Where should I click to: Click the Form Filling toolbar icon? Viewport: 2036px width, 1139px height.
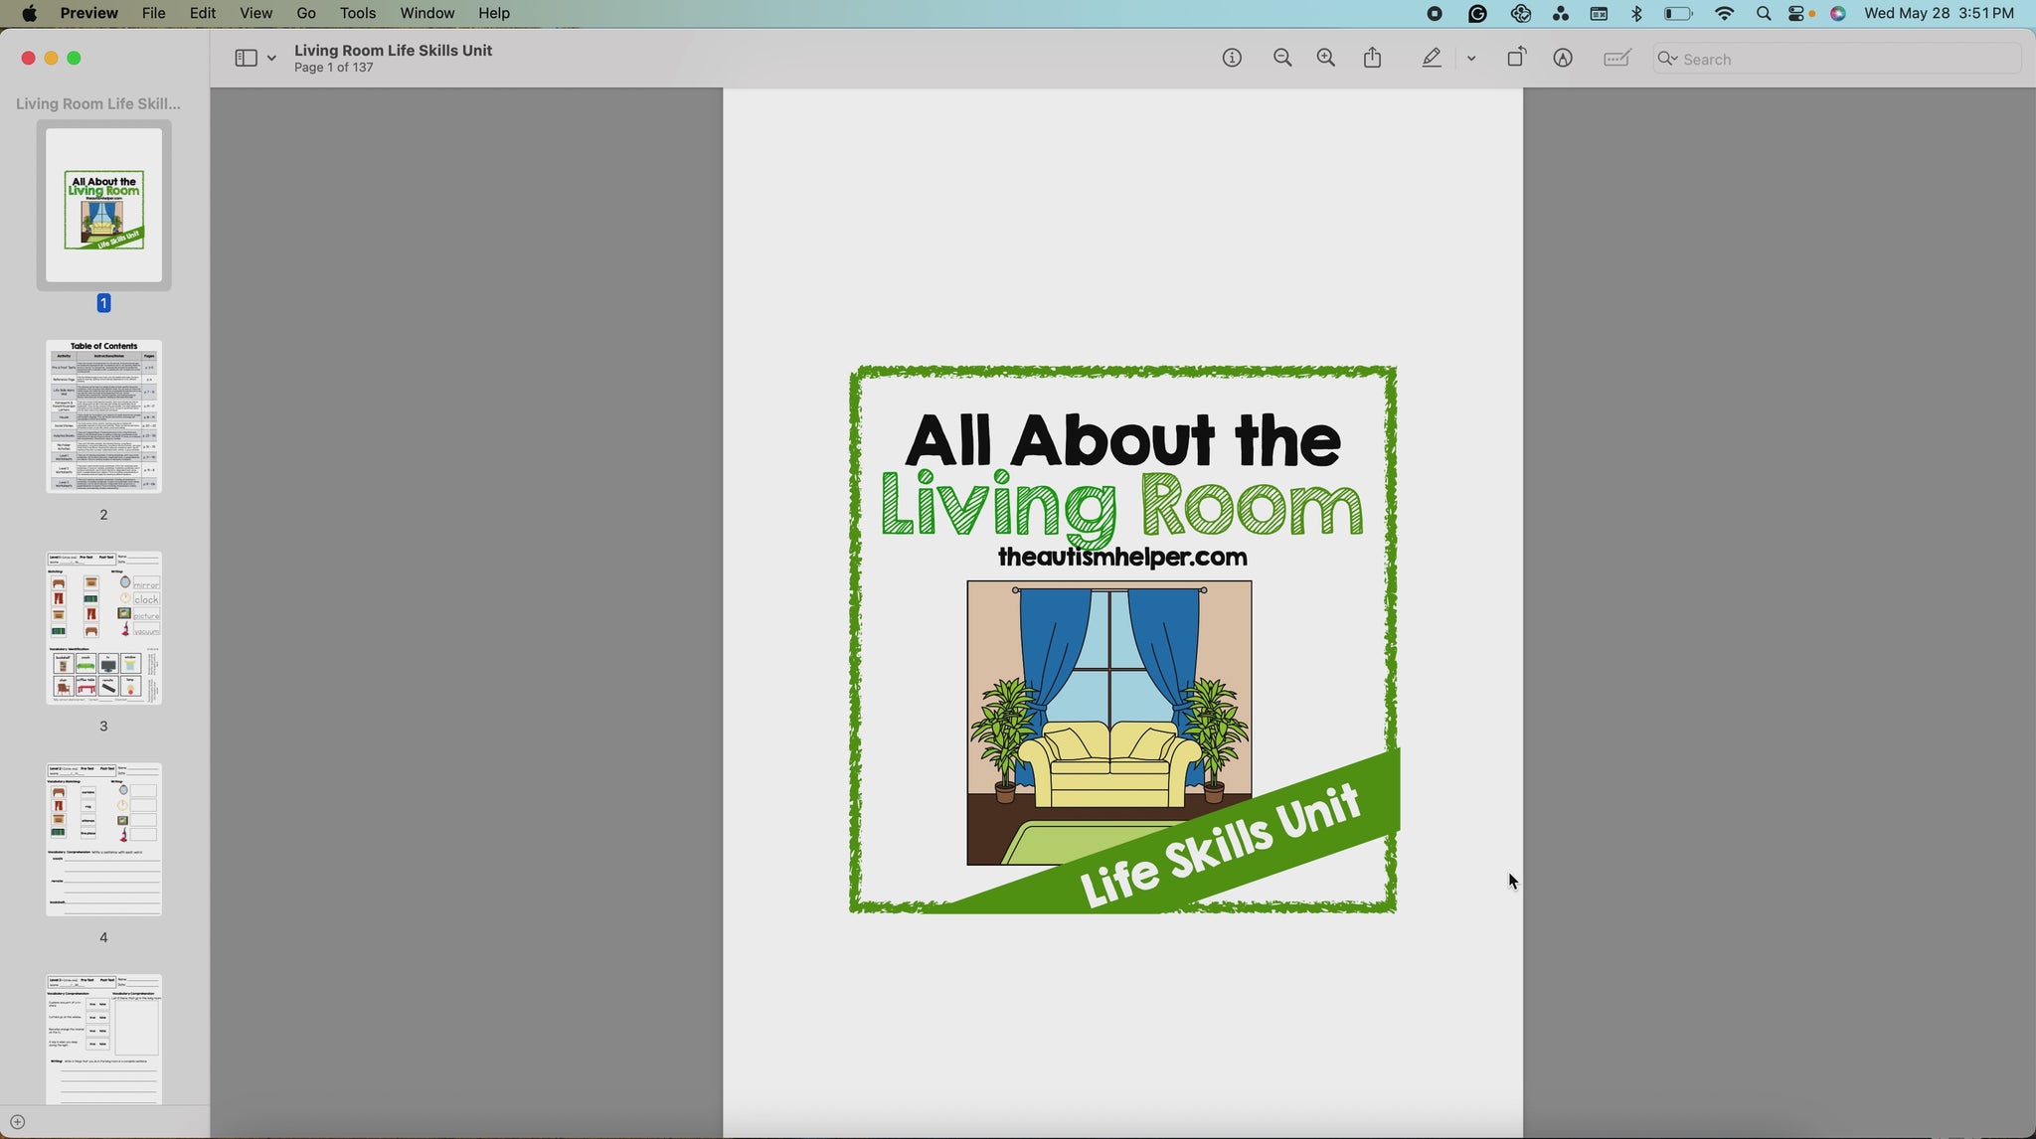click(x=1617, y=59)
